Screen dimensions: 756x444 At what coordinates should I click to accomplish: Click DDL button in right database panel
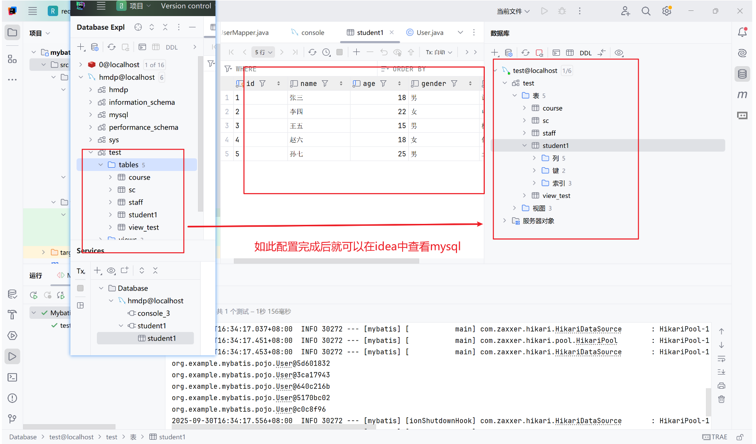(585, 53)
